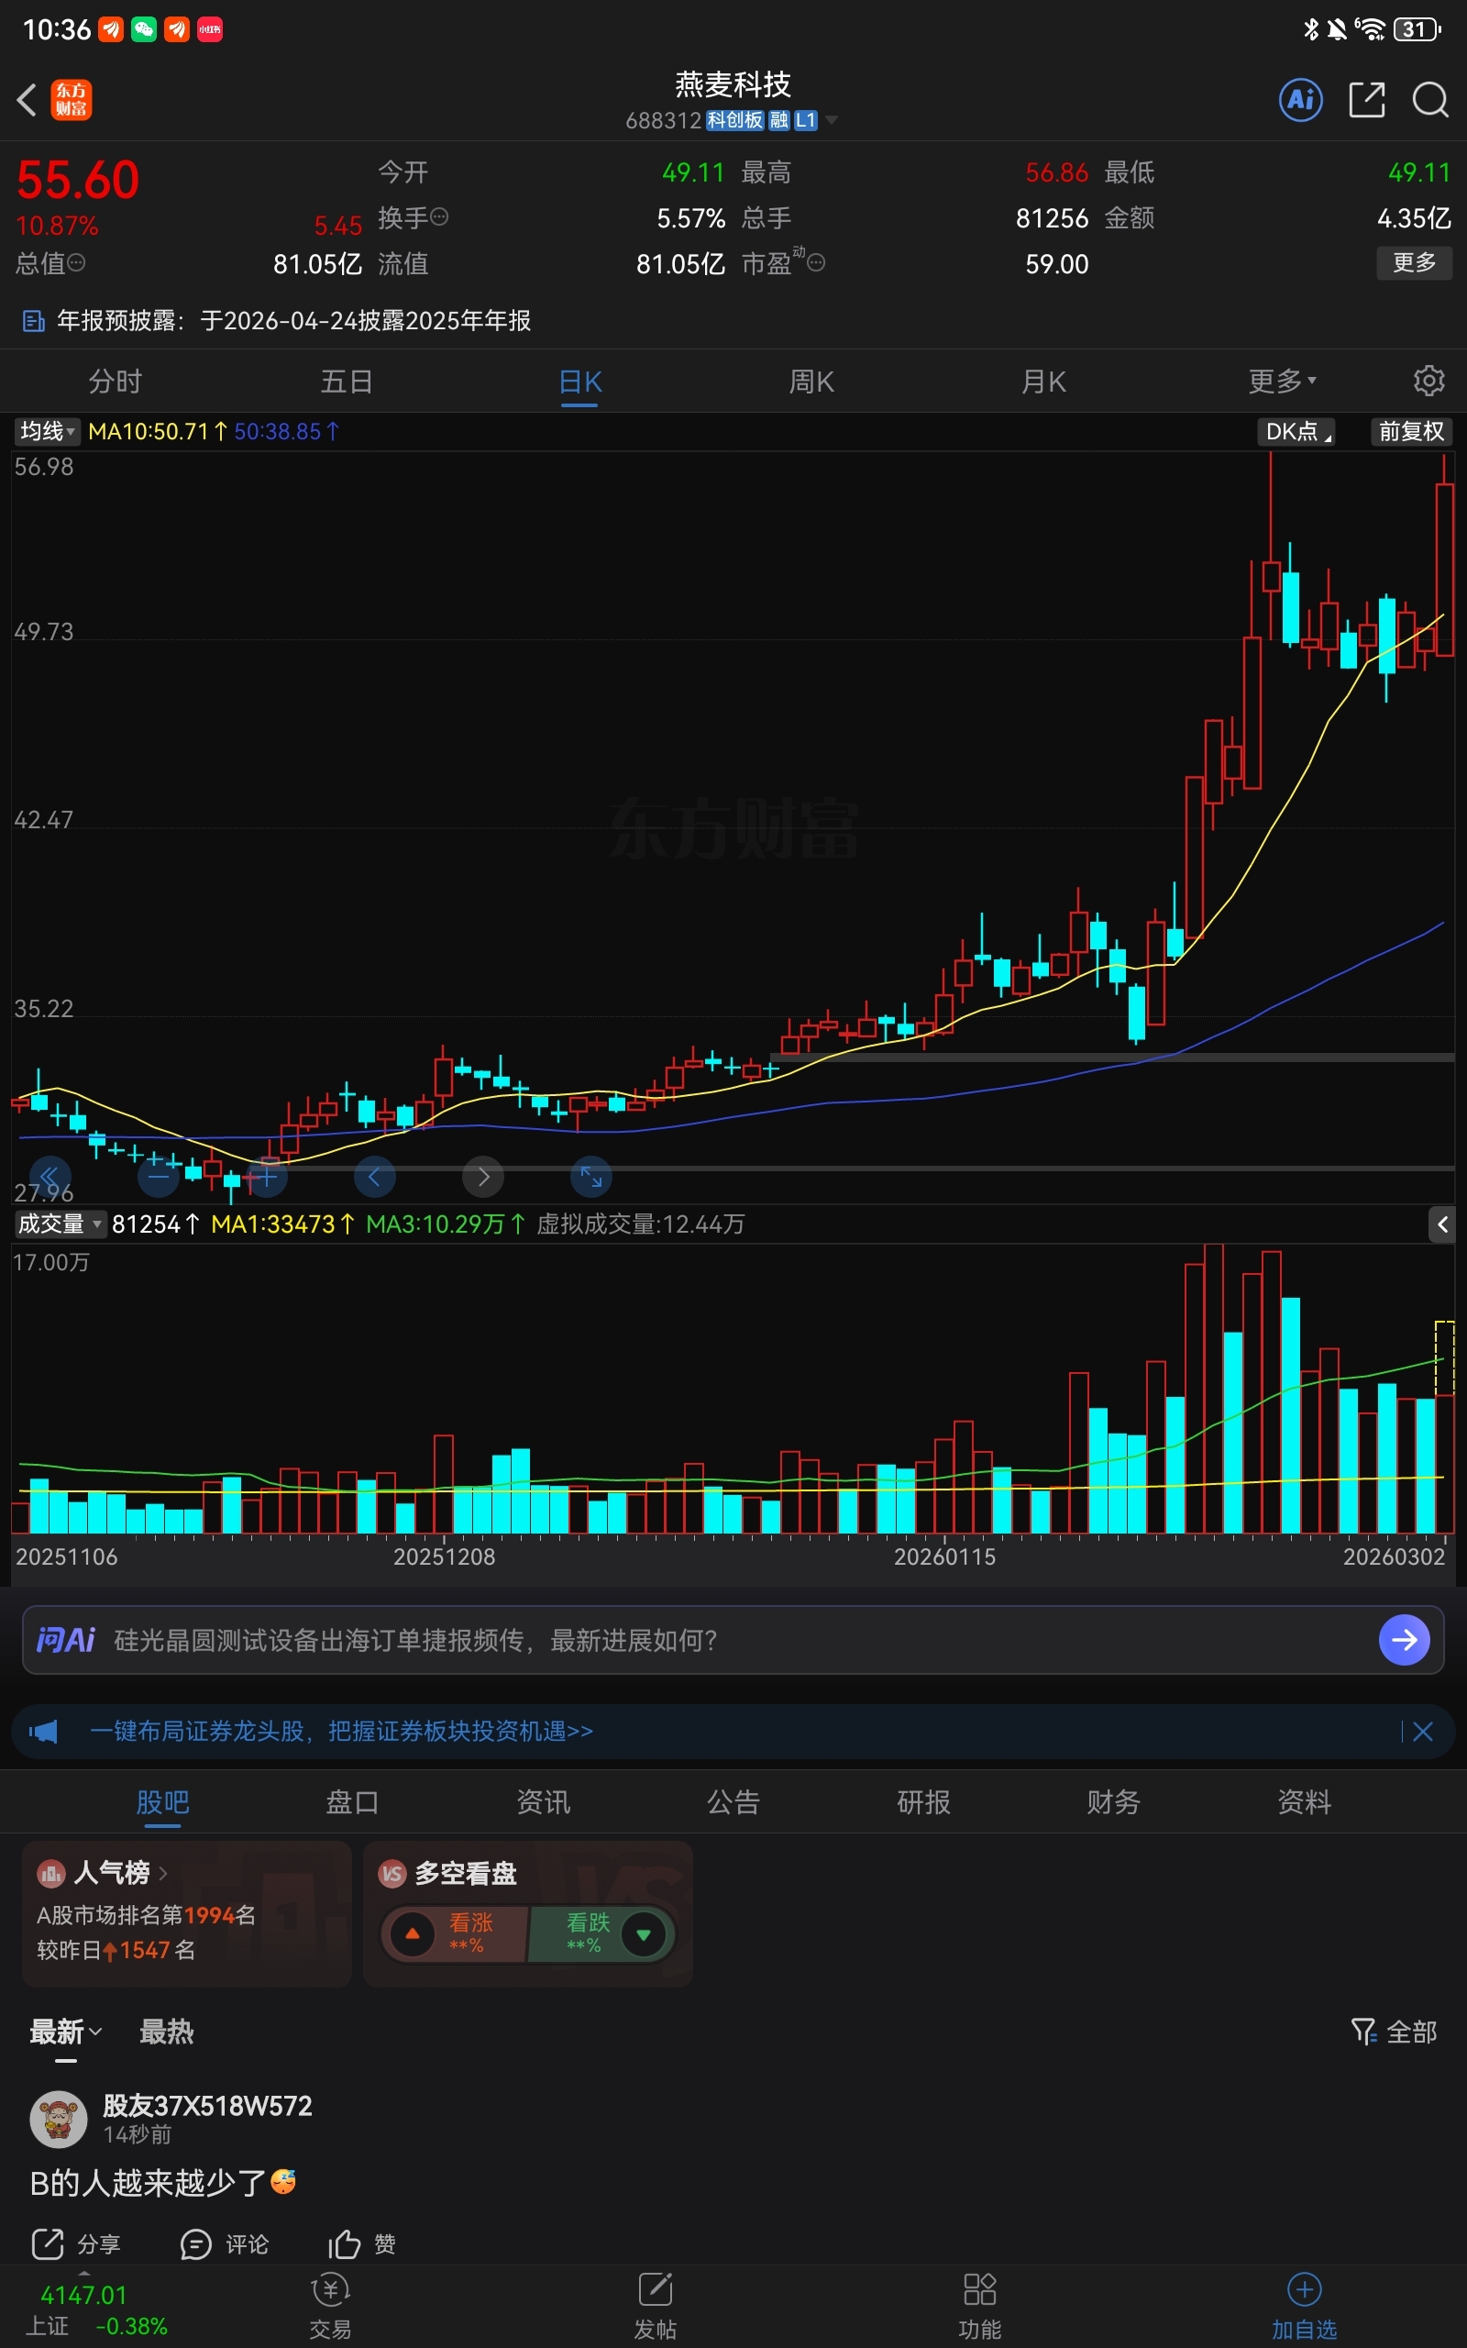The width and height of the screenshot is (1467, 2348).
Task: Open 功能 functions icon in bottom bar
Action: click(x=979, y=2304)
